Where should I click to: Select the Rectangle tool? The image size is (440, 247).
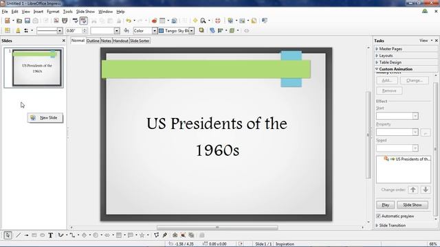(x=34, y=235)
